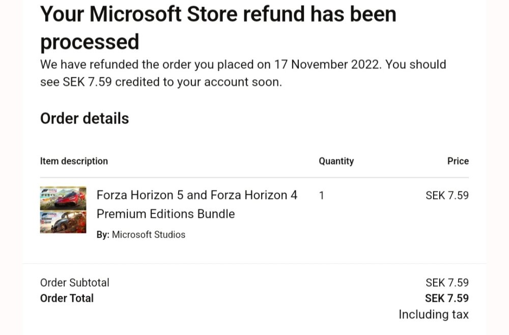The width and height of the screenshot is (509, 335).
Task: Click the Including tax note
Action: point(433,314)
